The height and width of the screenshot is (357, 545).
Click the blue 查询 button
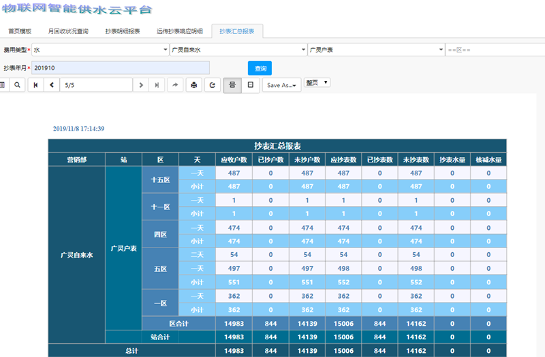point(260,69)
